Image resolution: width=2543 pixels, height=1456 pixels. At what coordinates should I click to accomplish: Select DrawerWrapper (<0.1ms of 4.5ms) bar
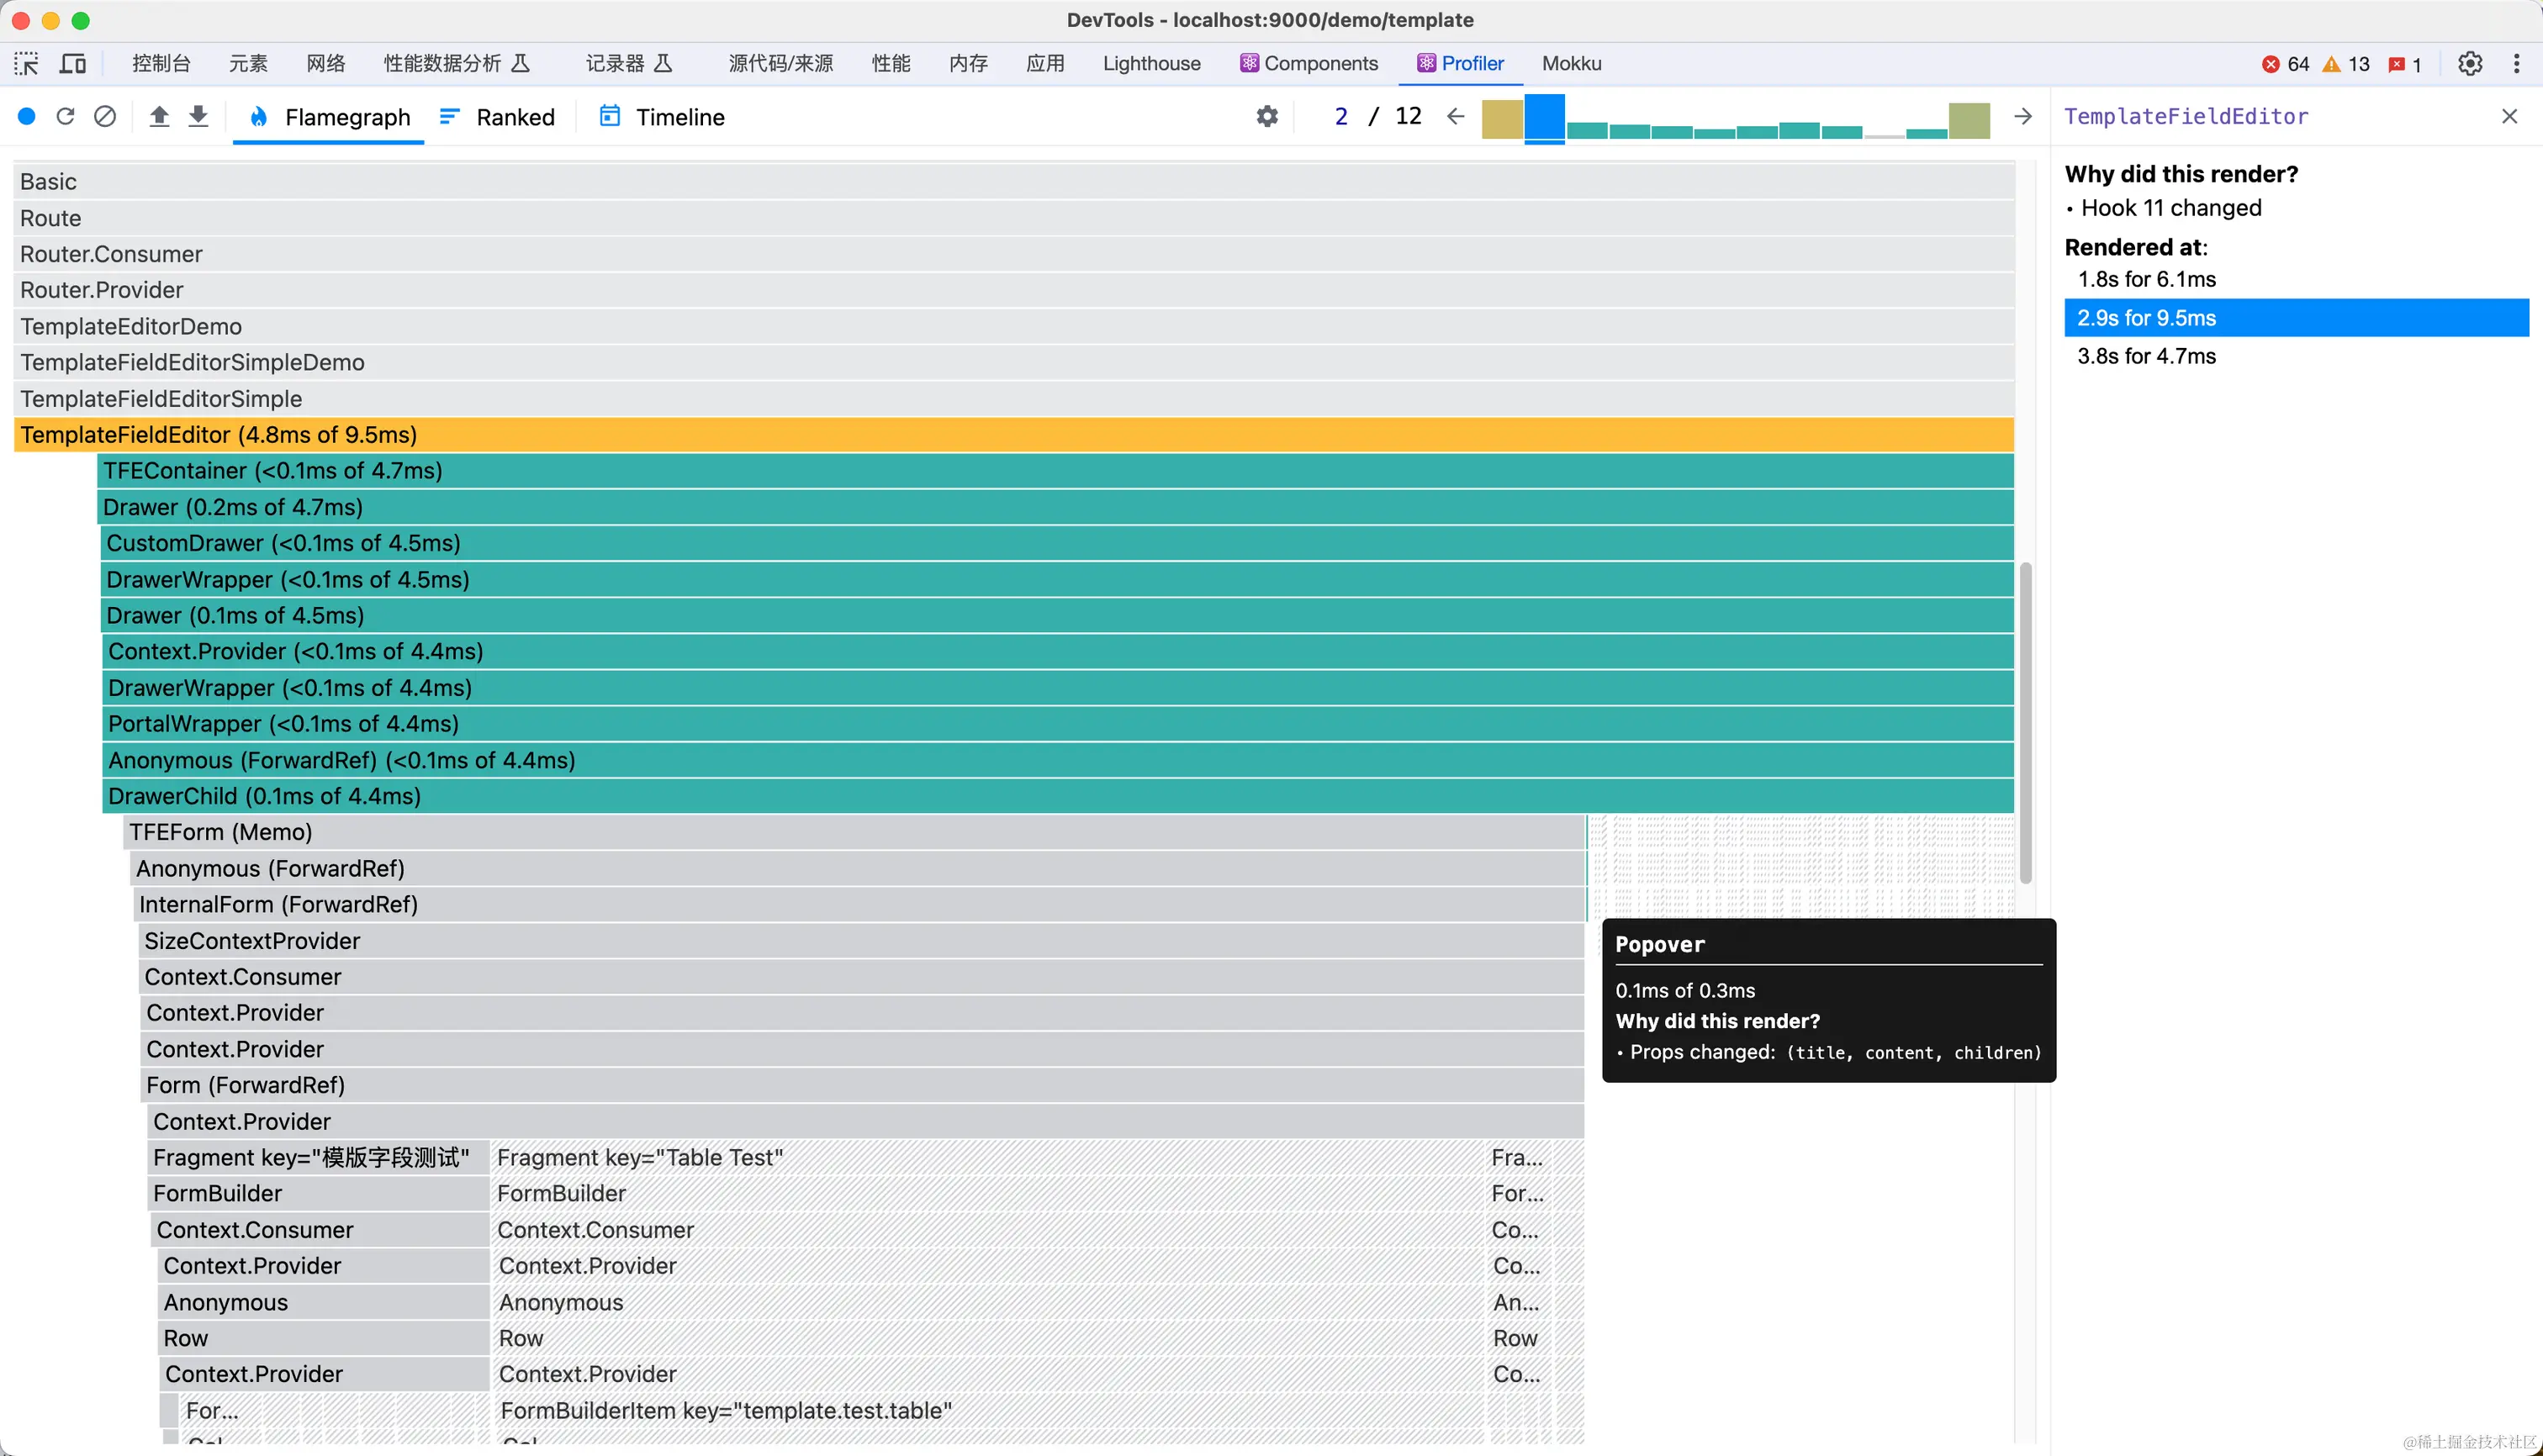(x=1057, y=580)
